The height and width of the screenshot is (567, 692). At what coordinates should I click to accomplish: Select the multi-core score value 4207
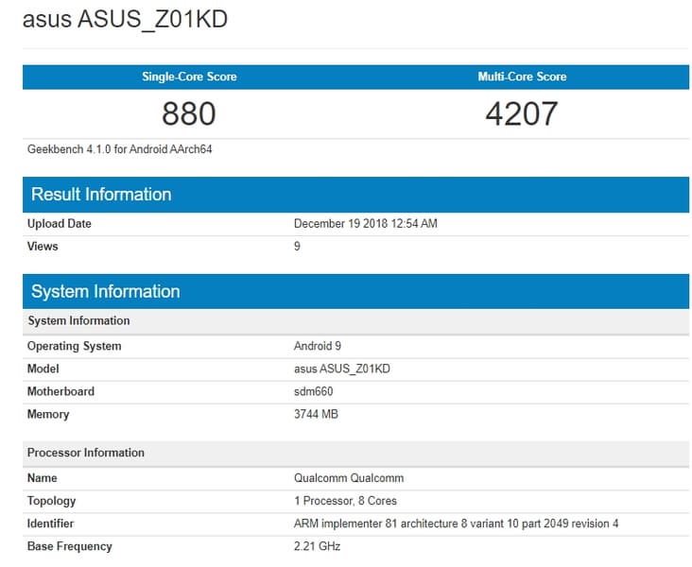[522, 114]
